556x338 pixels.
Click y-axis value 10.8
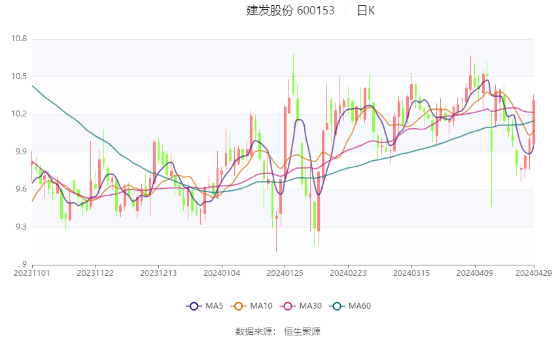[19, 39]
